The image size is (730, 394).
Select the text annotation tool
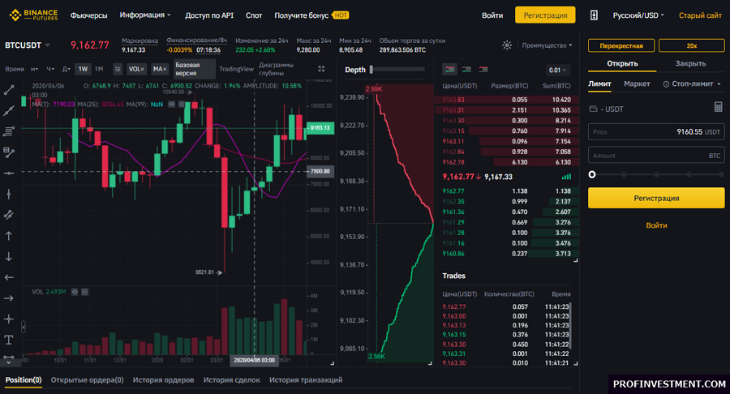click(x=9, y=340)
